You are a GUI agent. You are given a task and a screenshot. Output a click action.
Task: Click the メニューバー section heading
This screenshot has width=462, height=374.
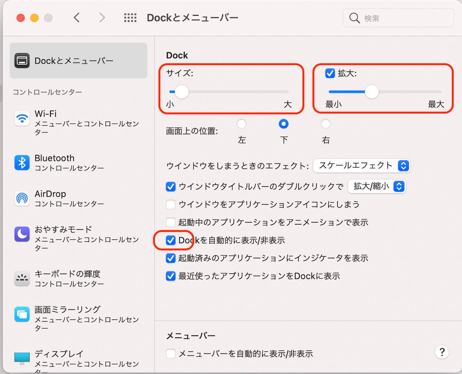click(x=191, y=336)
